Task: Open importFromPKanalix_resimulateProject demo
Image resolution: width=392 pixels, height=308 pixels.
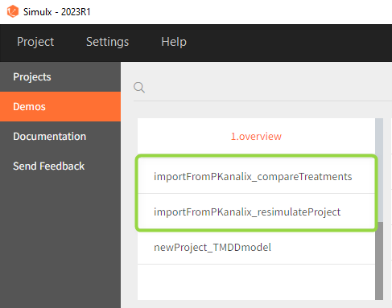Action: [256, 211]
